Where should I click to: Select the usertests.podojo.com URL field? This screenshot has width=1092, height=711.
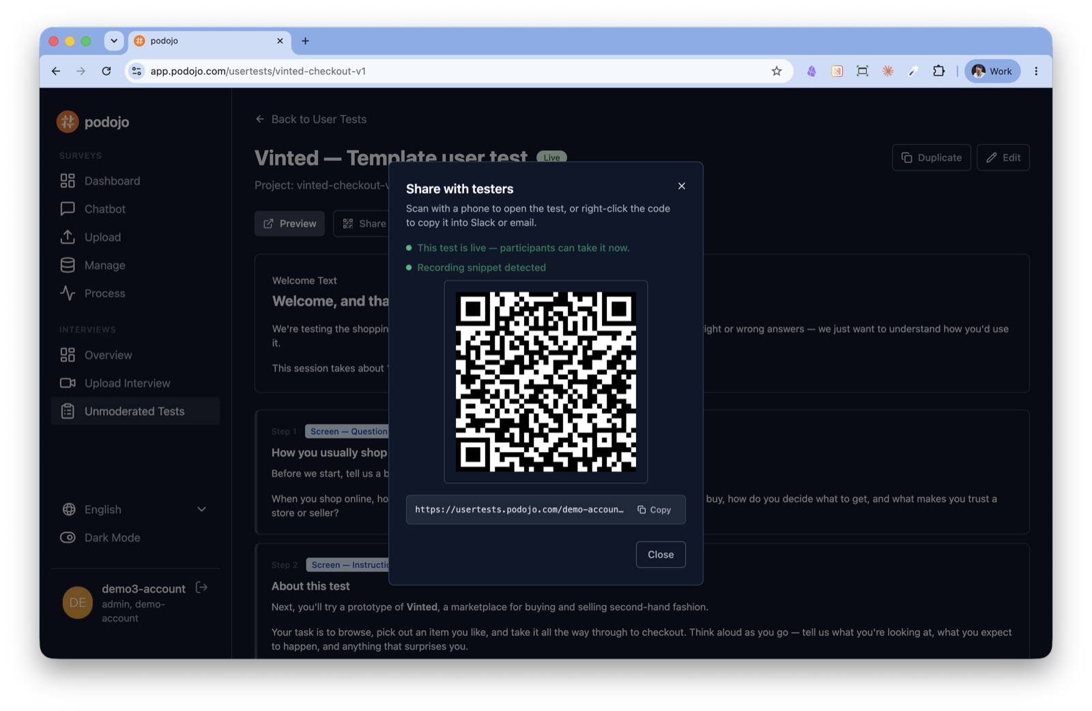click(x=519, y=509)
